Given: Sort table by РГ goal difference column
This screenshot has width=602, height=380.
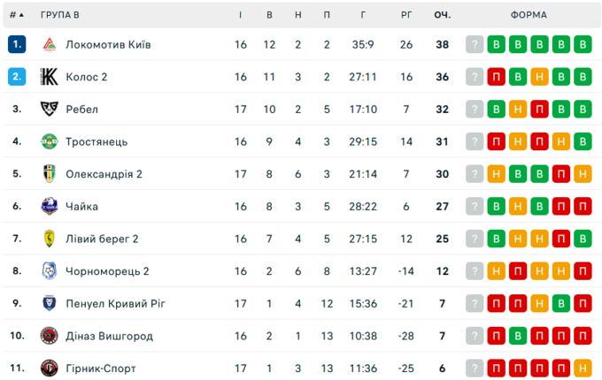Looking at the screenshot, I should [x=406, y=15].
